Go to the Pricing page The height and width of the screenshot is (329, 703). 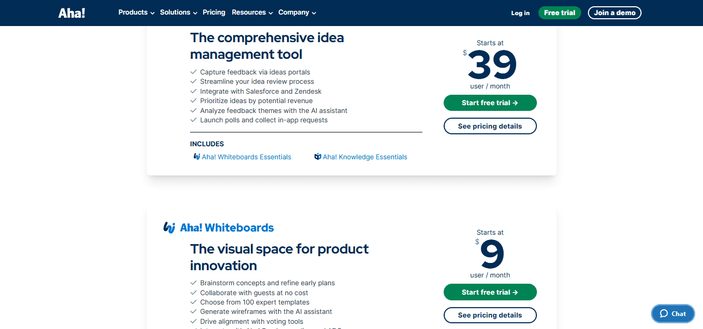[214, 12]
